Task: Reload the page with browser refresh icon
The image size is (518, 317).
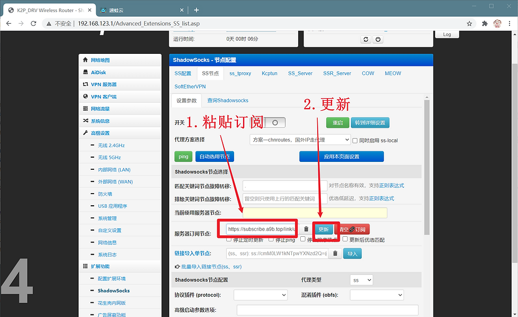Action: pyautogui.click(x=33, y=23)
